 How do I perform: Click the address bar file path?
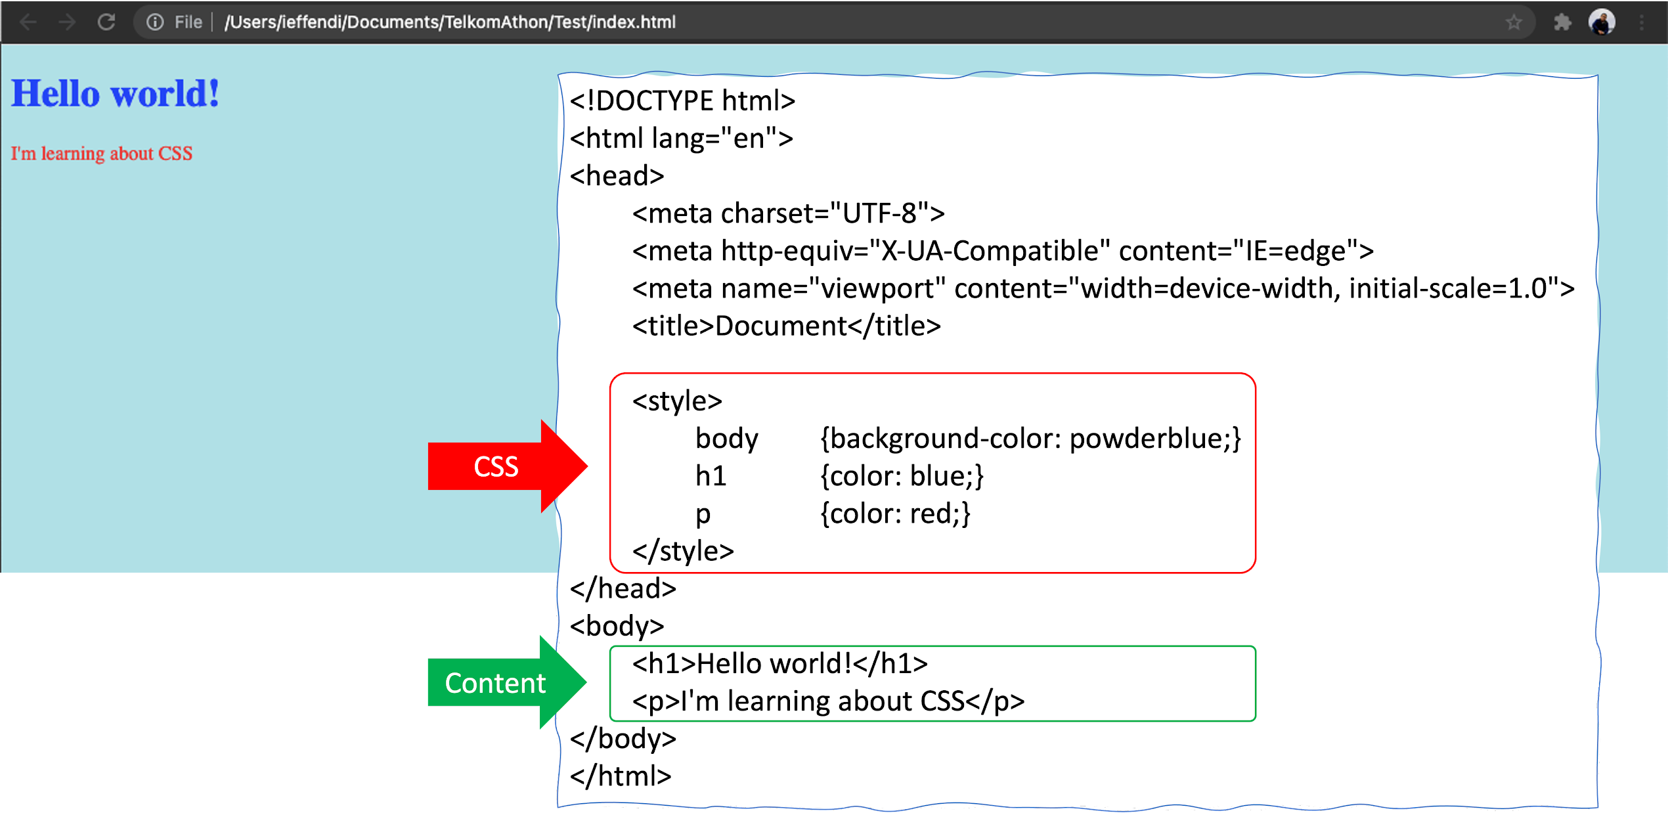pos(450,22)
